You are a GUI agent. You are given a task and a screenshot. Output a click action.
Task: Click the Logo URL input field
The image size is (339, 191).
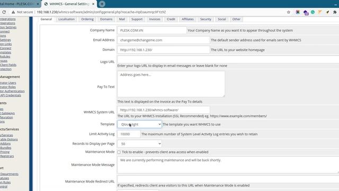[x=228, y=59]
